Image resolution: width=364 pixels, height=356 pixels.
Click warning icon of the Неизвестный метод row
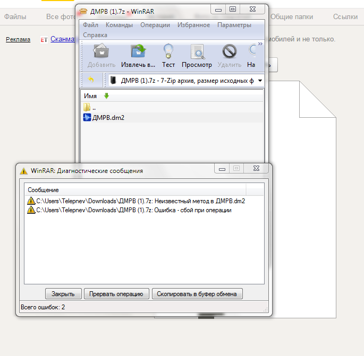pos(31,201)
